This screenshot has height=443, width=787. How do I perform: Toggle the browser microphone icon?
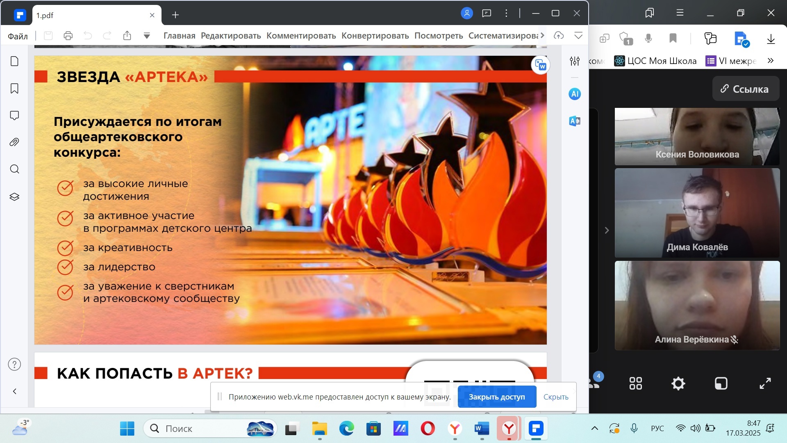tap(648, 39)
